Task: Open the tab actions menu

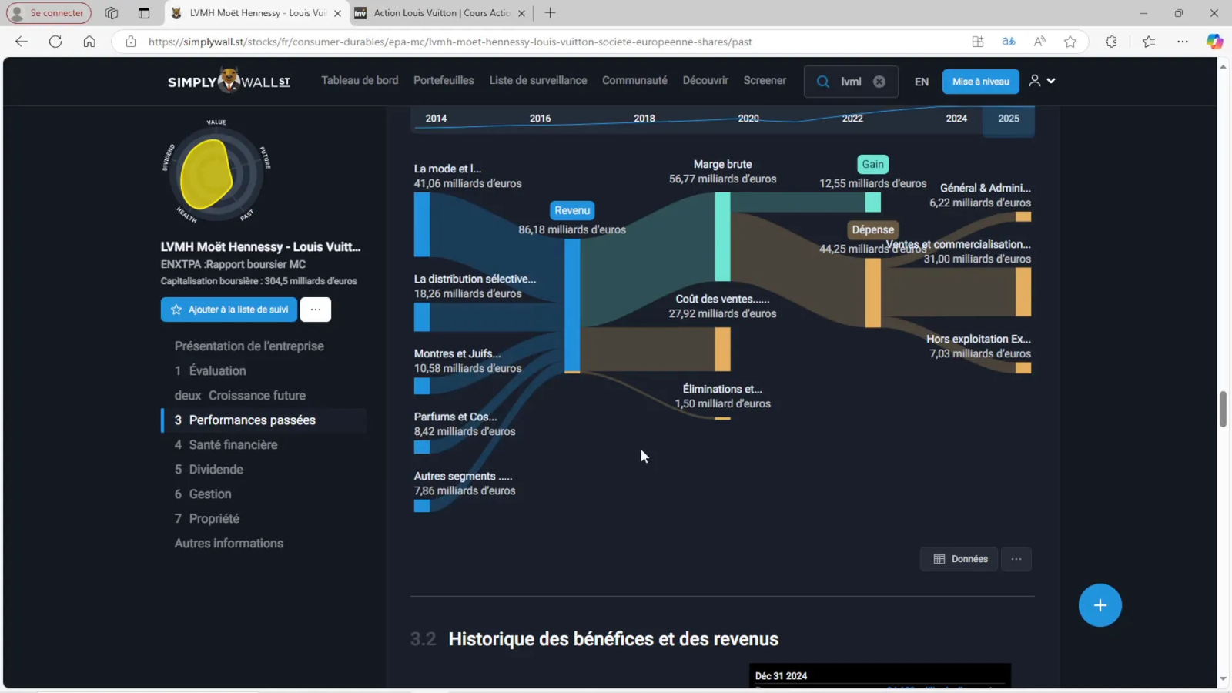Action: tap(144, 13)
